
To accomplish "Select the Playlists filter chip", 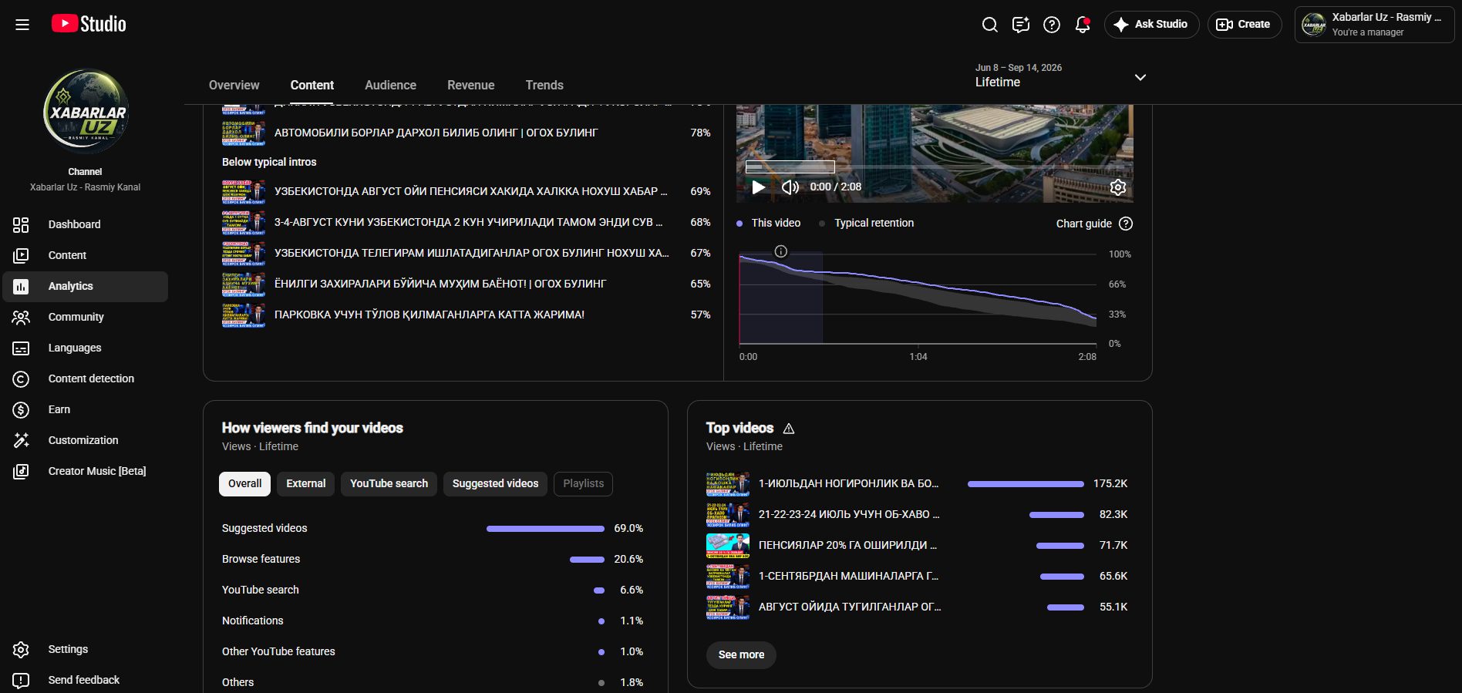I will pos(583,483).
